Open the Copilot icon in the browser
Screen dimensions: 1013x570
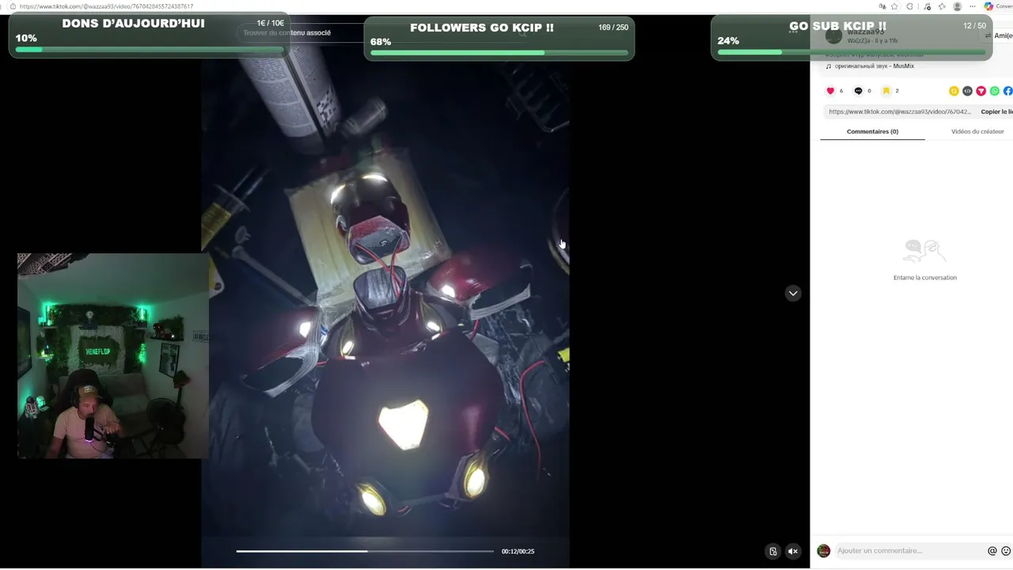(x=988, y=6)
